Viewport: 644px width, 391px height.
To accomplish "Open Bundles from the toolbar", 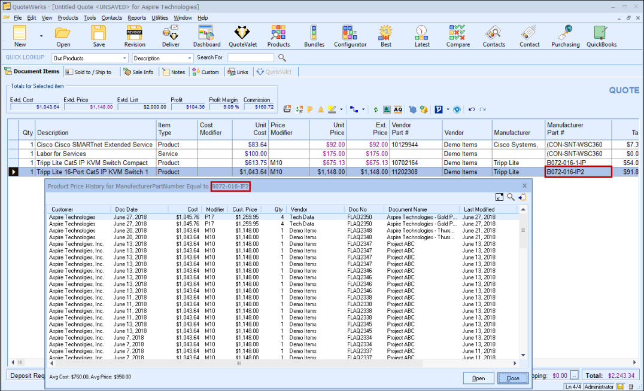I will pyautogui.click(x=314, y=36).
